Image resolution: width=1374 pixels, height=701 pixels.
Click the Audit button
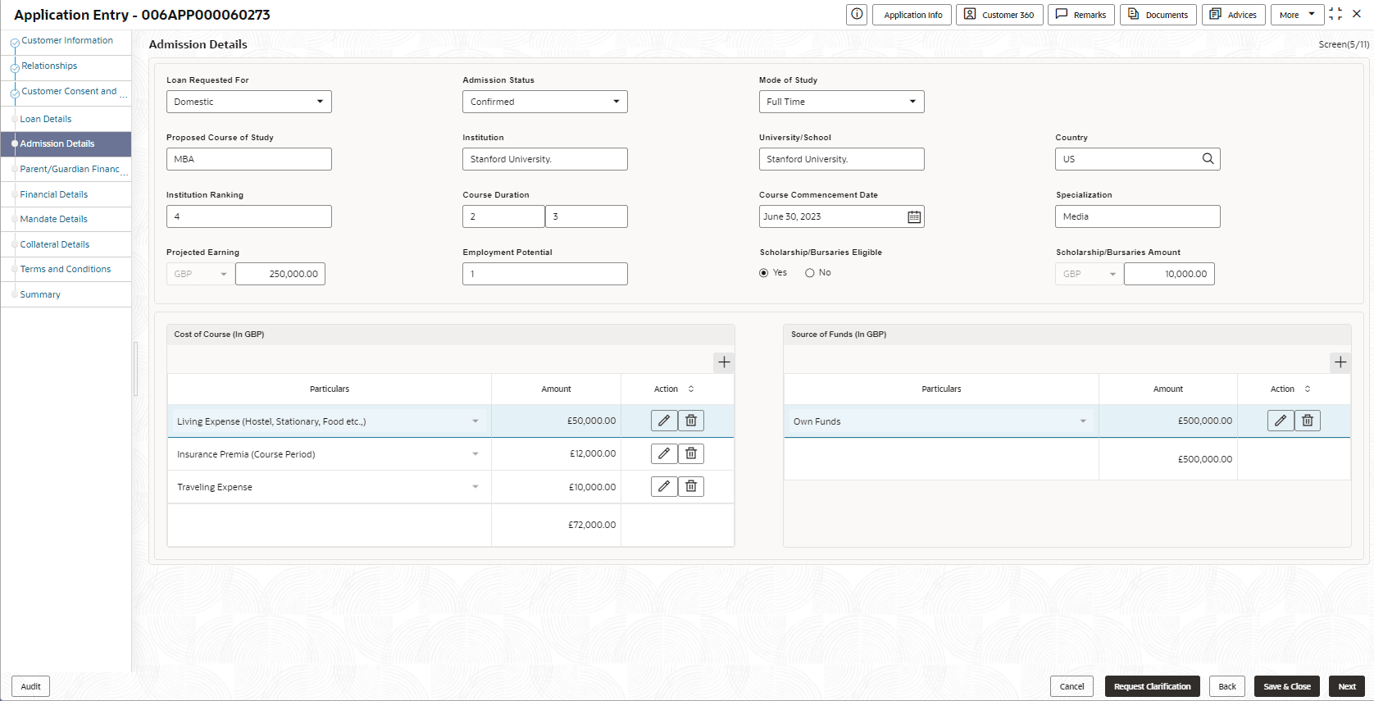click(x=30, y=686)
